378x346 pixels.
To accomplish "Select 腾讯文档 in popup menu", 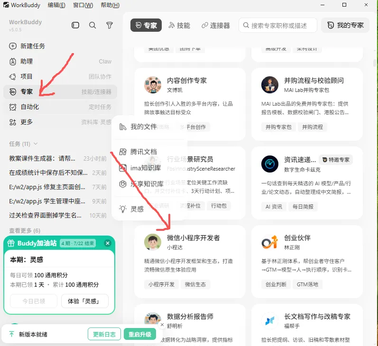I will click(x=149, y=152).
